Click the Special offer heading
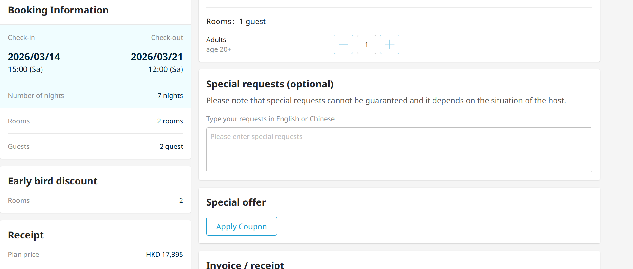The image size is (633, 269). [x=236, y=202]
